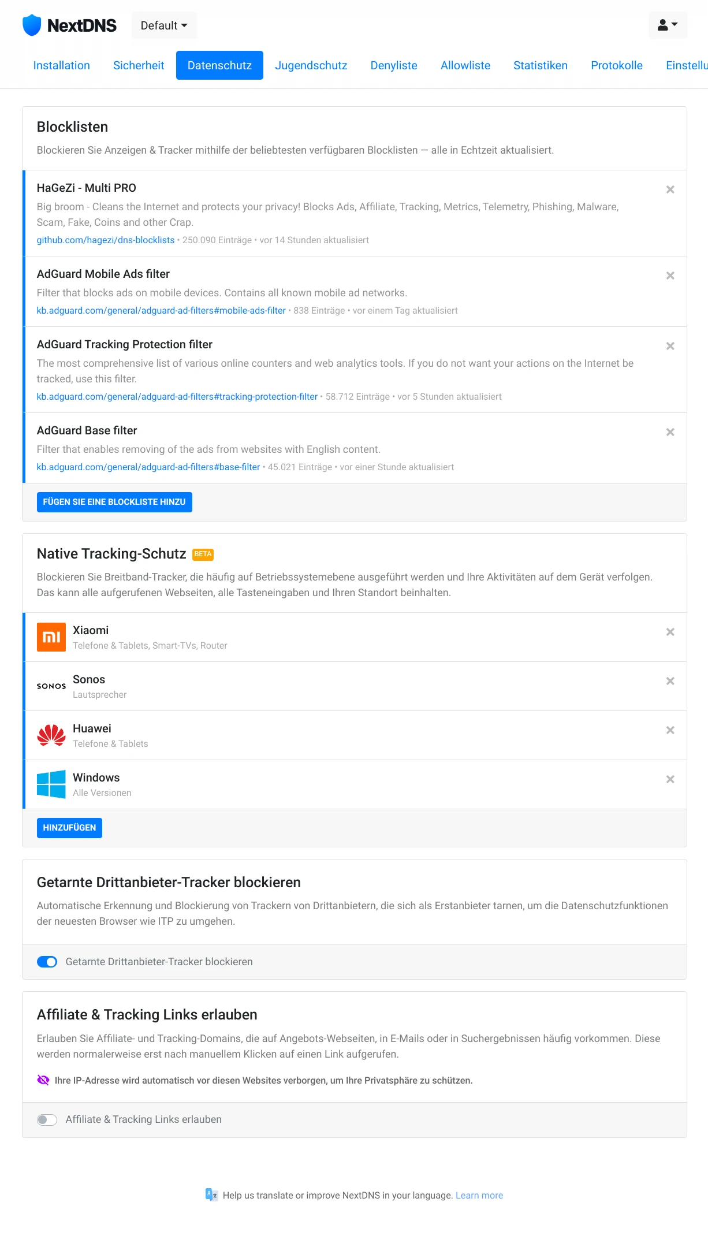Remove AdGuard Tracking Protection filter entry
Screen dimensions: 708x1254
coord(670,346)
